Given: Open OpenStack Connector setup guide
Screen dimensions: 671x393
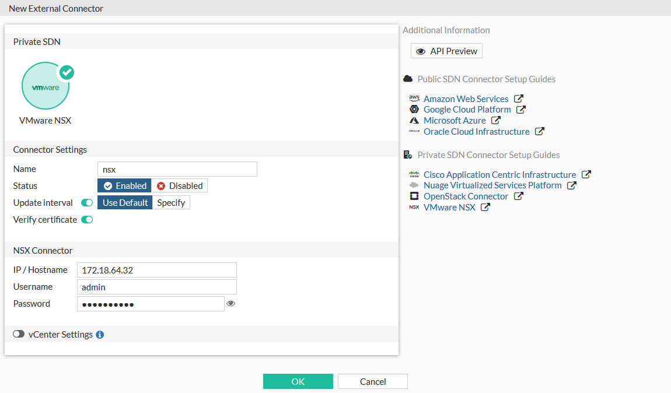Looking at the screenshot, I should coord(466,196).
